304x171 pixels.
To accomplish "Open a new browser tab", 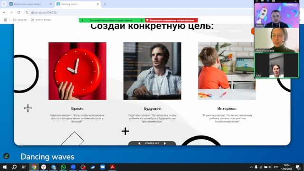I will click(105, 4).
